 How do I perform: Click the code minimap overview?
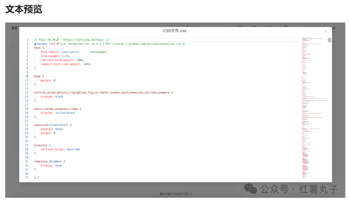pos(314,108)
